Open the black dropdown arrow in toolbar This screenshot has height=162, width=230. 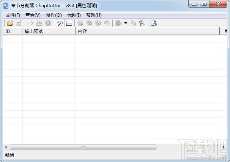tap(126, 23)
